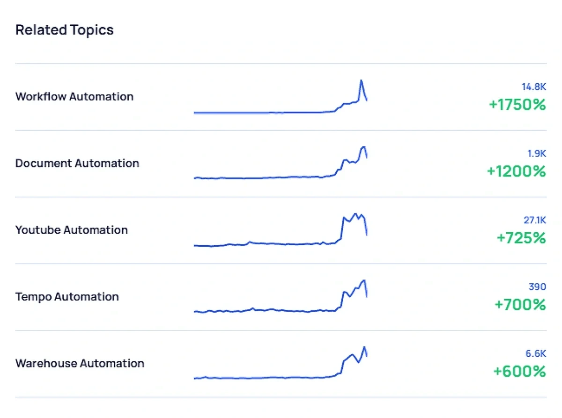Open the Tempo Automation topic
The height and width of the screenshot is (418, 562).
click(67, 297)
